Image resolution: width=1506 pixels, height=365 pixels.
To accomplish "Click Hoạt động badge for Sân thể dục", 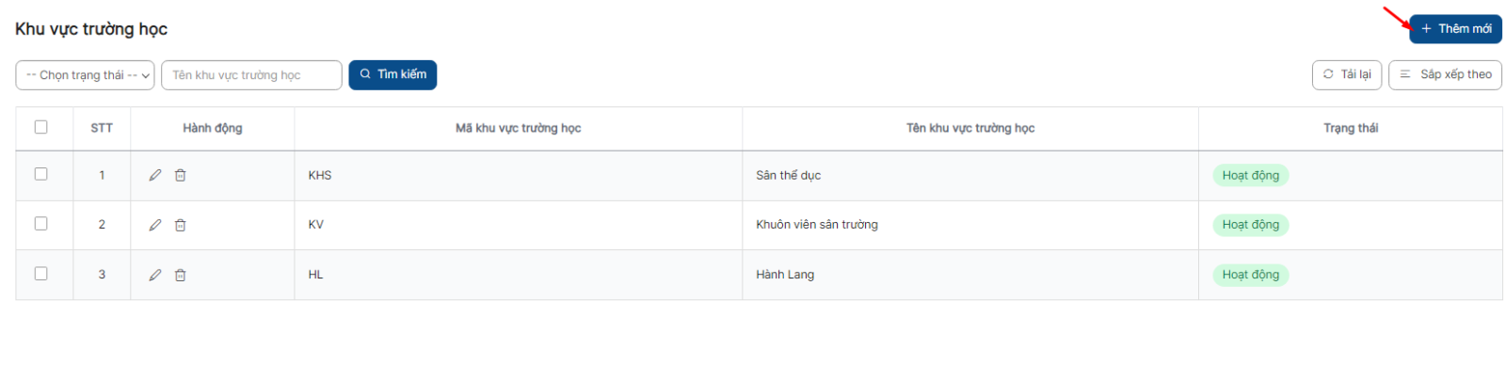I will 1251,176.
